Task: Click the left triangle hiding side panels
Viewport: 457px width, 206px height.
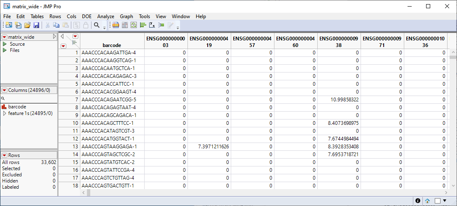Action: click(x=62, y=36)
